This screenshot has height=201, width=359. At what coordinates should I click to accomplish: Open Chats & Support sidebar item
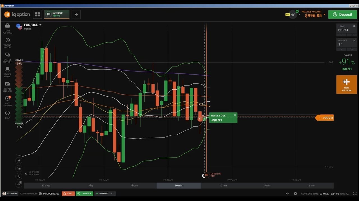point(8,58)
